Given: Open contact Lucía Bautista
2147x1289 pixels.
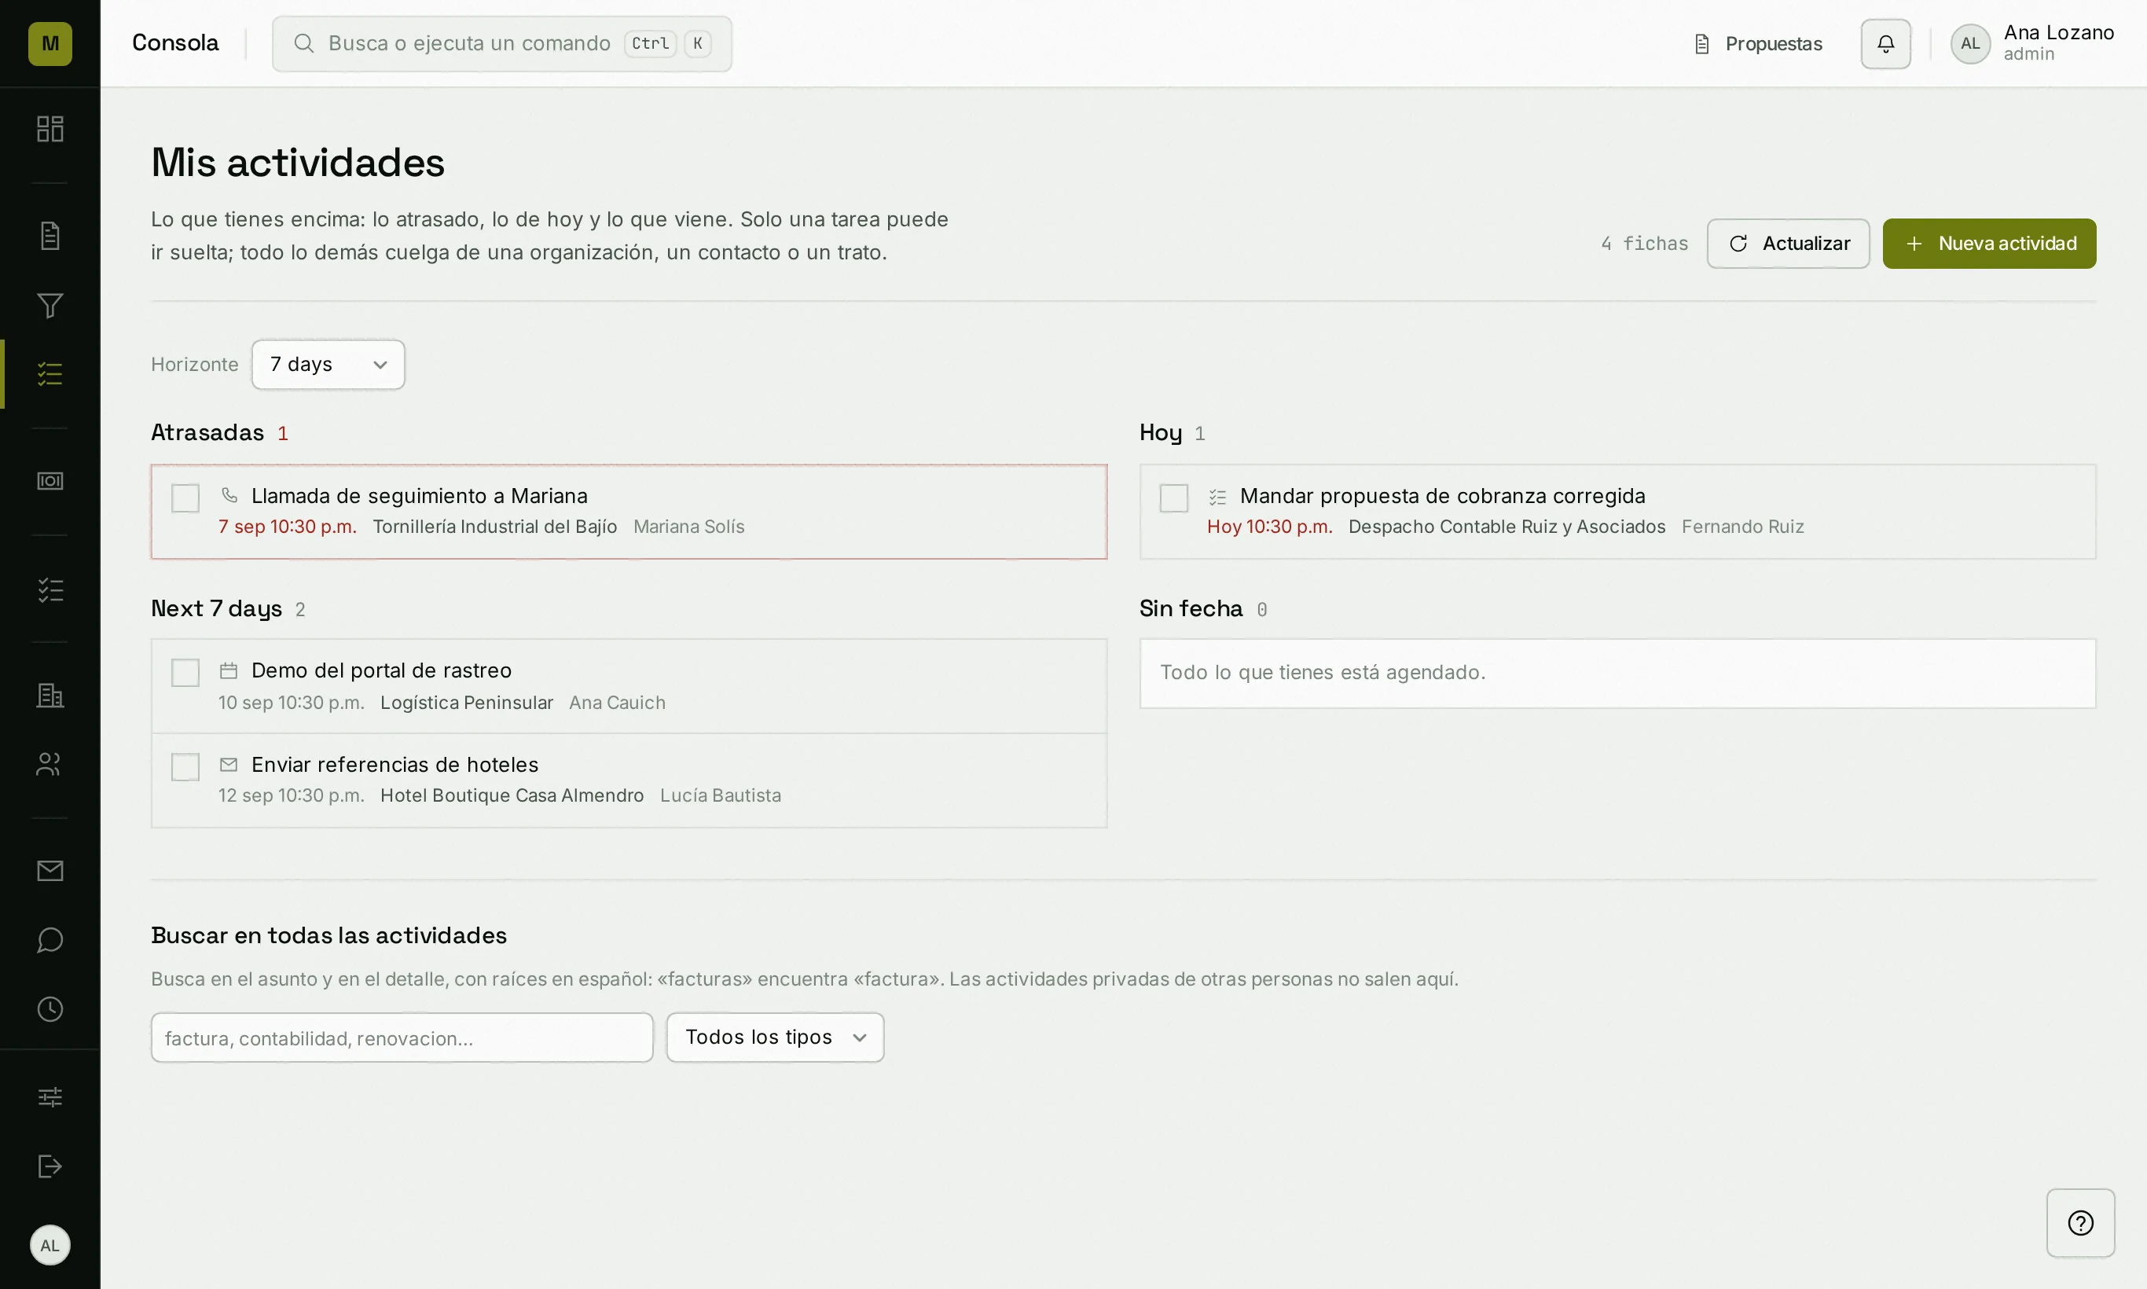Looking at the screenshot, I should [720, 795].
